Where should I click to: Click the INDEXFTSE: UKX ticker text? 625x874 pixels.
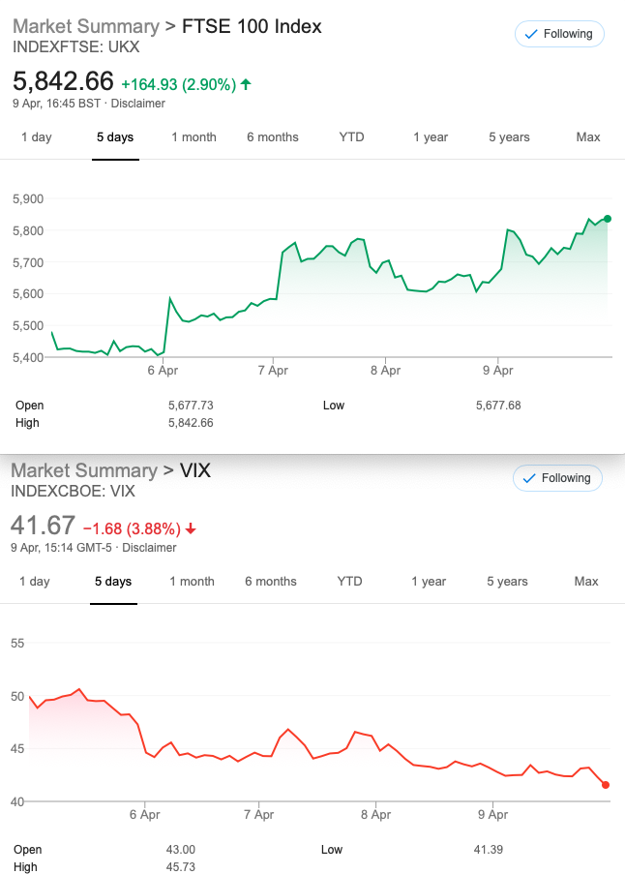tap(76, 46)
